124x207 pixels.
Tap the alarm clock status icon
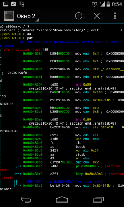click(x=95, y=4)
